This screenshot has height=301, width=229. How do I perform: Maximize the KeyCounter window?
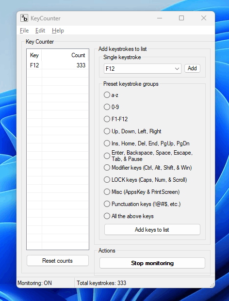(181, 18)
